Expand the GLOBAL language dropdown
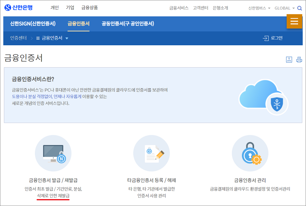Screen dimensions: 306x206 [x=285, y=8]
